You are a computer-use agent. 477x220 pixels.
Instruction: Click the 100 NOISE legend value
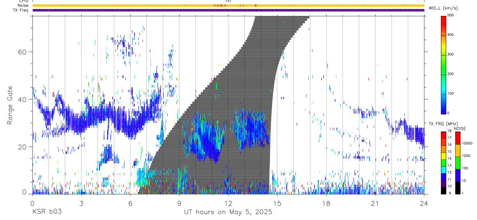point(465,168)
